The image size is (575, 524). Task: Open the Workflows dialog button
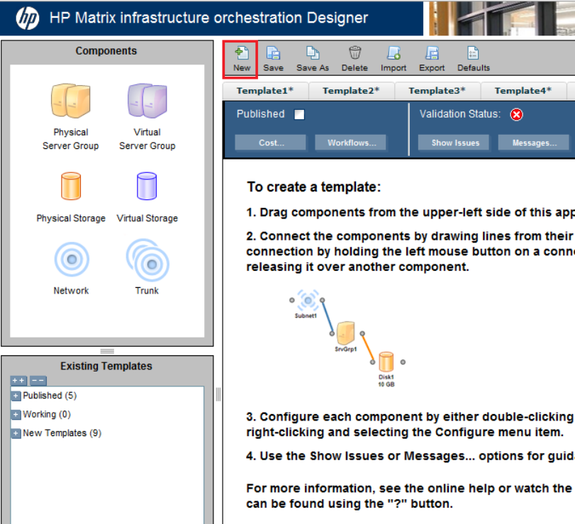click(x=351, y=143)
